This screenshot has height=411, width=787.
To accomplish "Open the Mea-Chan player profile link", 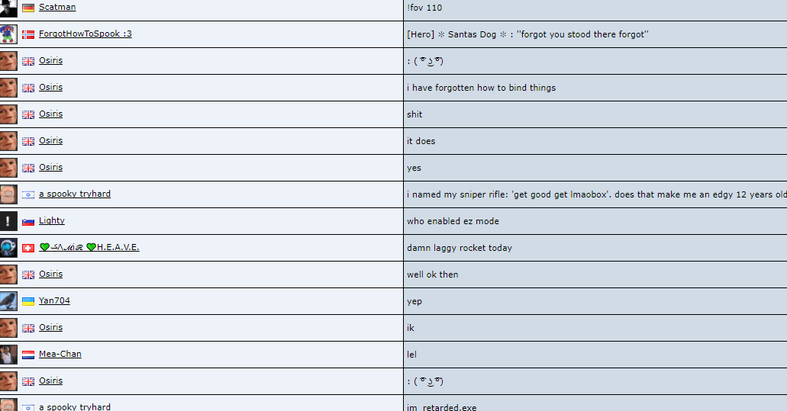I will pyautogui.click(x=60, y=354).
